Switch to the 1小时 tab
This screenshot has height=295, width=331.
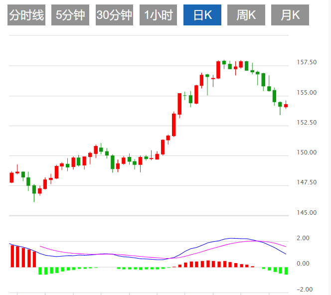coord(158,15)
